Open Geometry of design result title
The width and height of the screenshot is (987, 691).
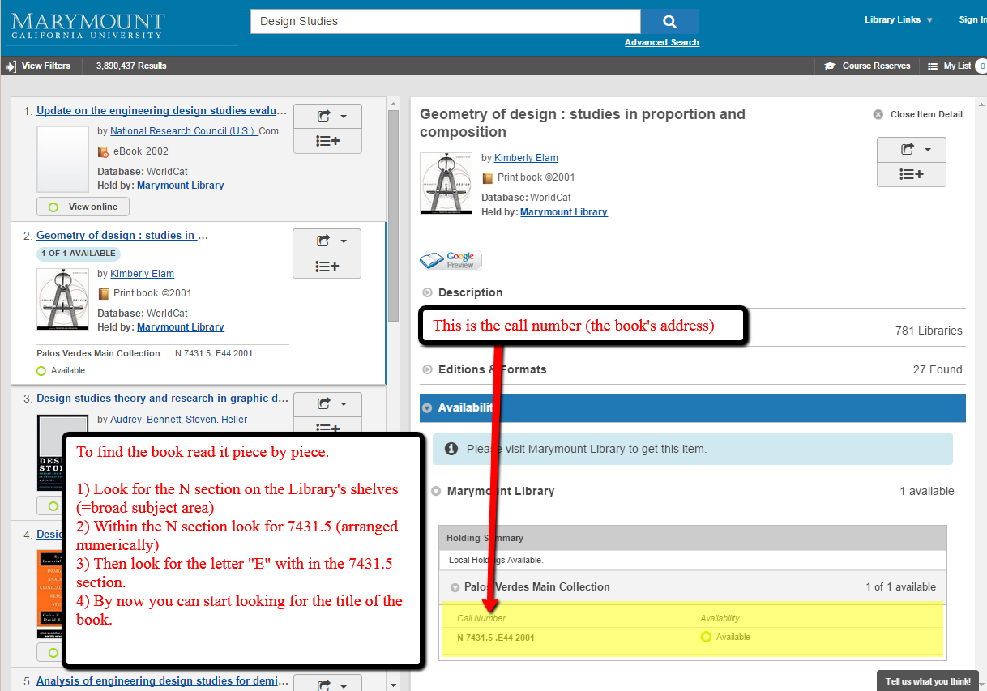coord(122,236)
